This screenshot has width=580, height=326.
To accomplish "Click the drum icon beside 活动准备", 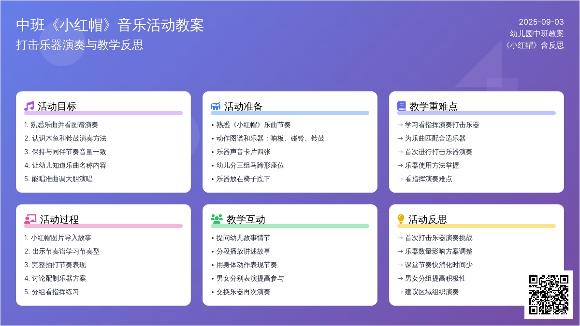I will click(x=216, y=106).
